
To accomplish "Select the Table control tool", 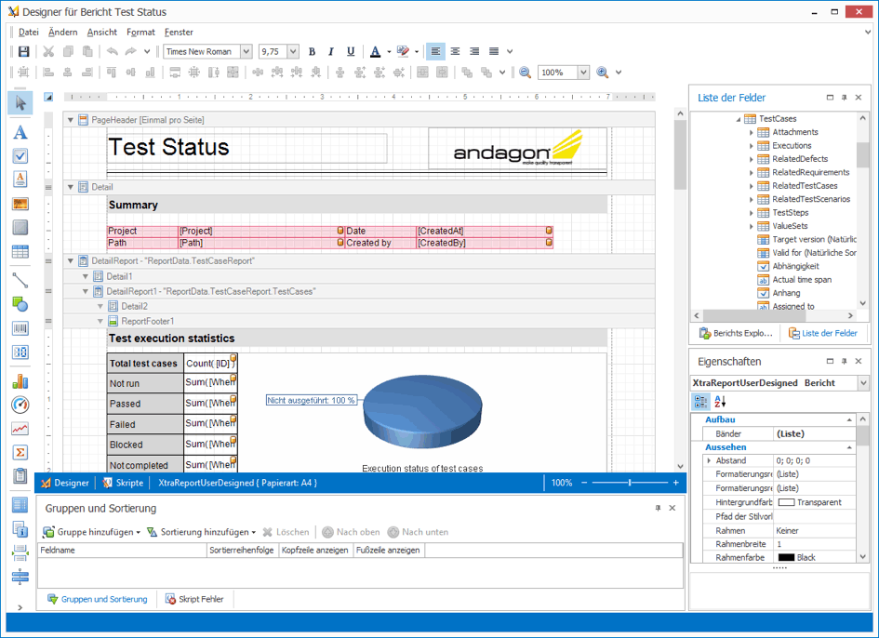I will point(20,252).
